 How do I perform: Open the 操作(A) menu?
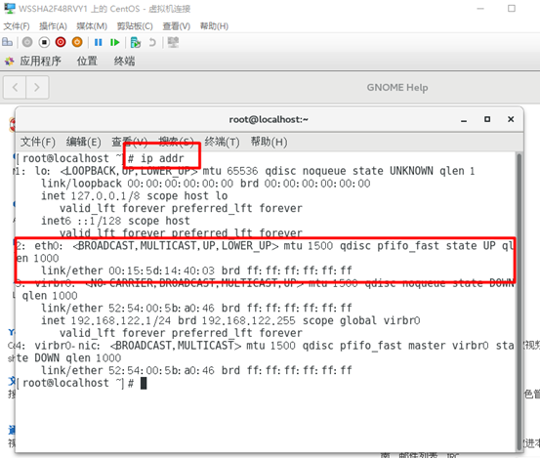click(53, 26)
